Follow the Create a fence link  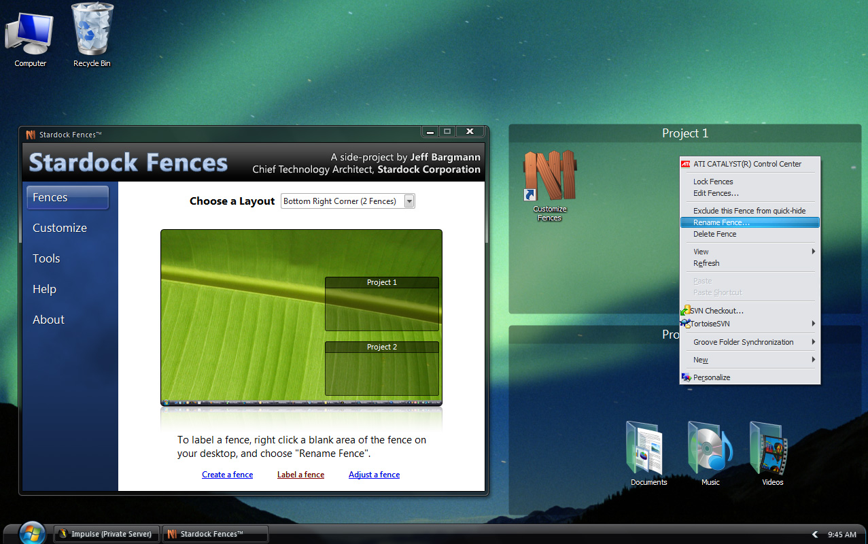227,475
